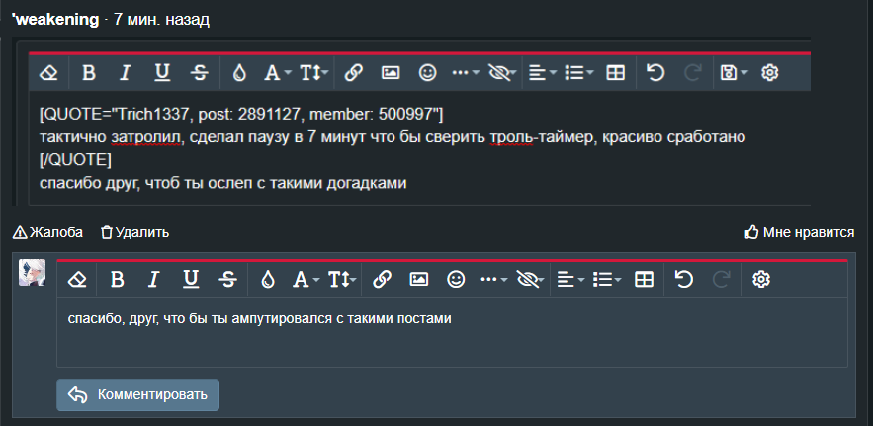This screenshot has width=873, height=426.
Task: Like the post via Мне нравится
Action: point(800,233)
